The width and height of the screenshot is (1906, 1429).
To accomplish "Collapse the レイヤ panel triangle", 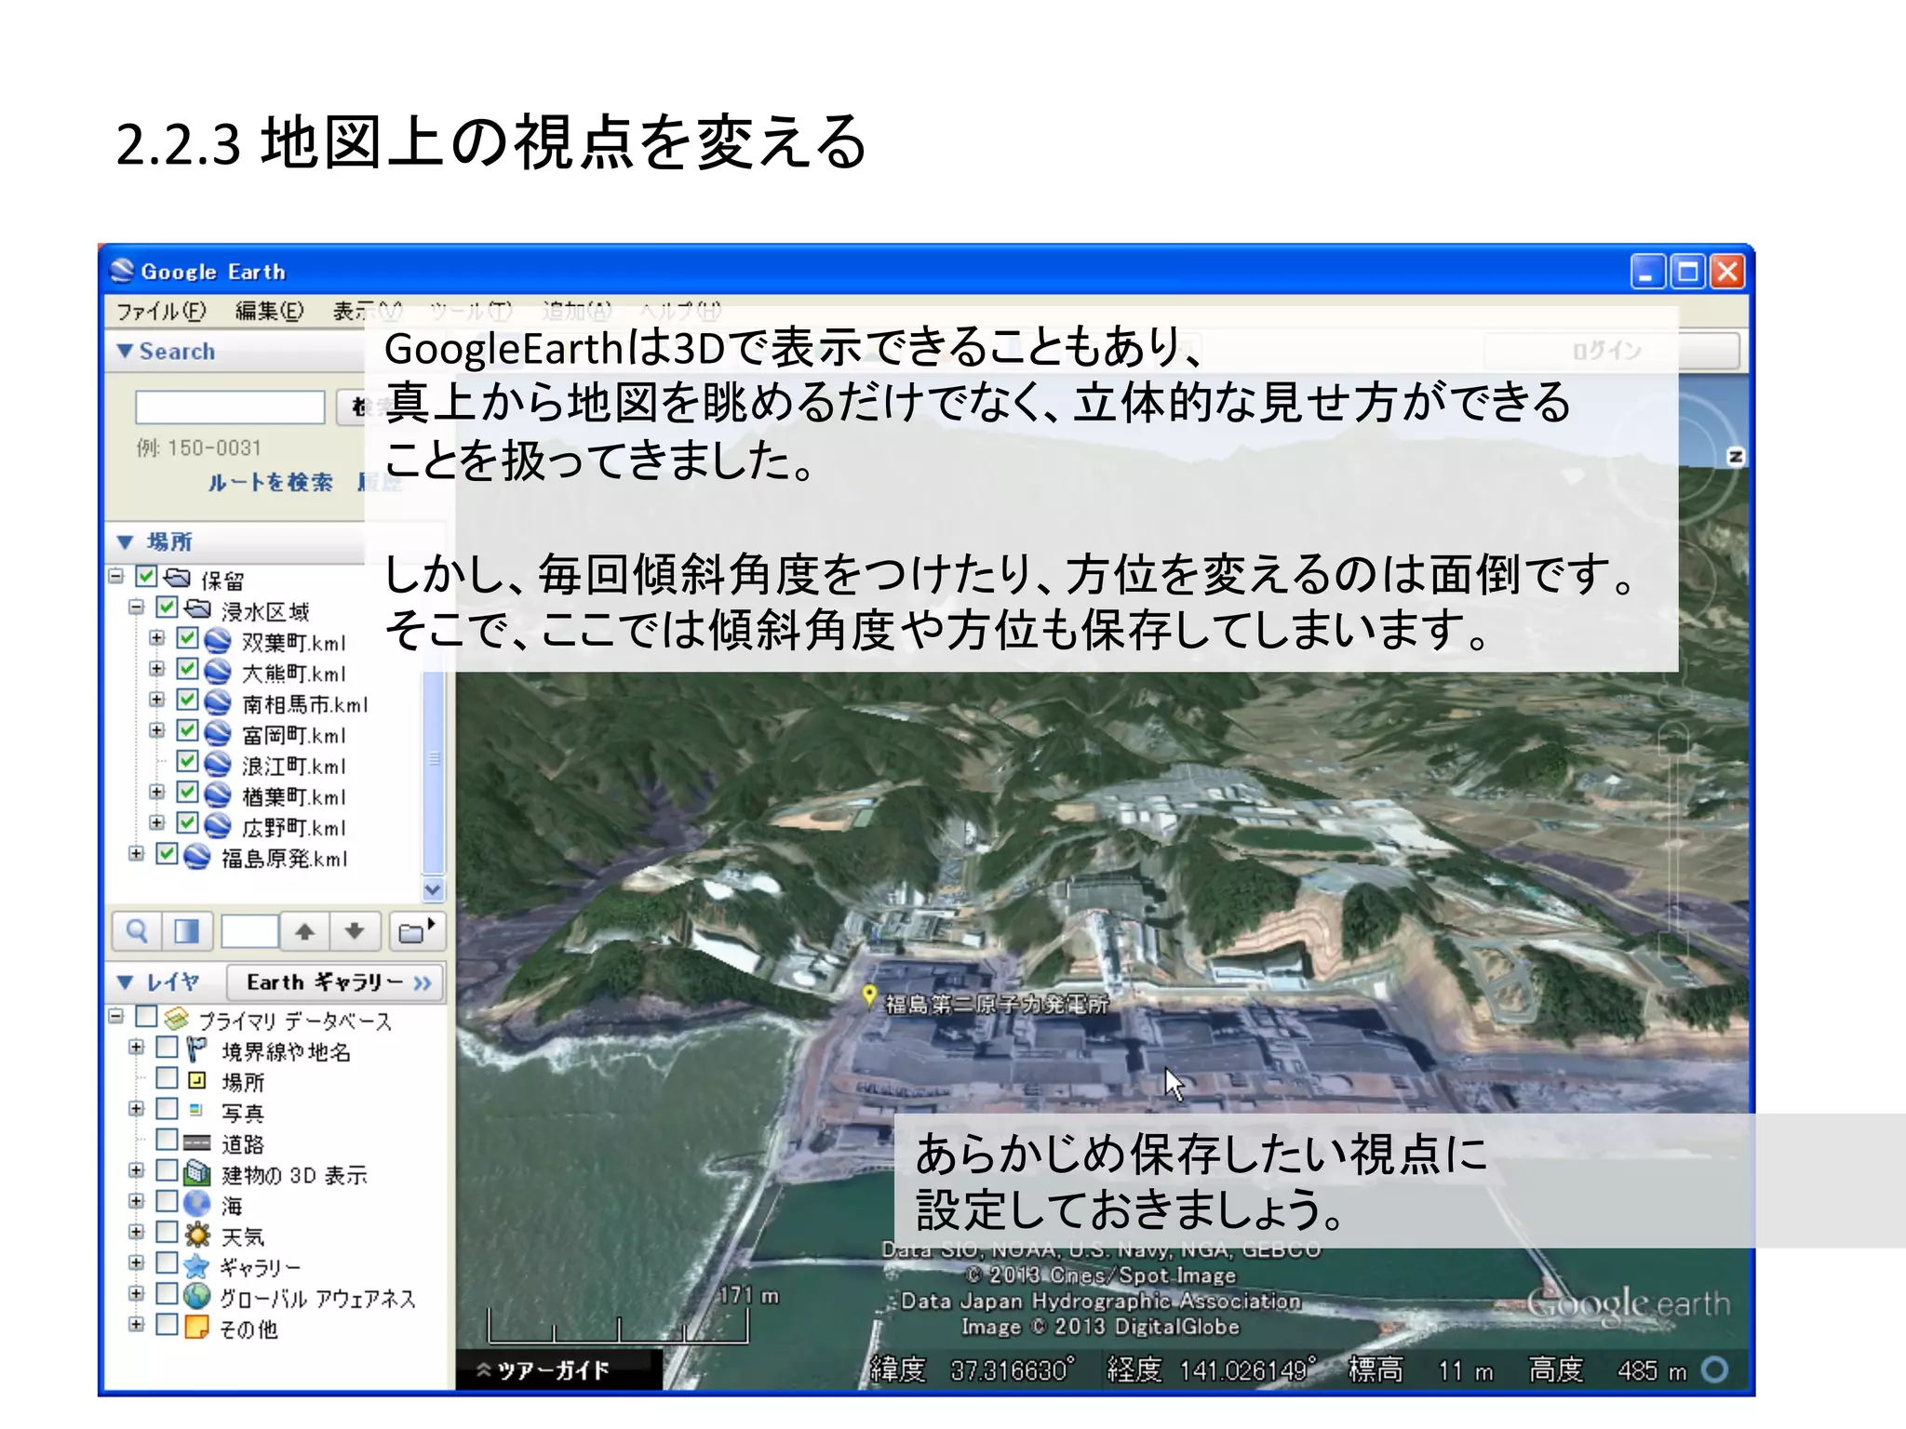I will 125,982.
